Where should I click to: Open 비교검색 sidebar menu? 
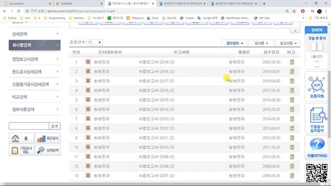click(x=35, y=97)
